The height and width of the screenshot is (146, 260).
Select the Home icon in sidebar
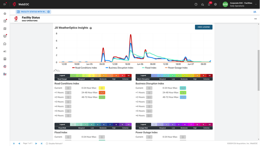(x=5, y=14)
